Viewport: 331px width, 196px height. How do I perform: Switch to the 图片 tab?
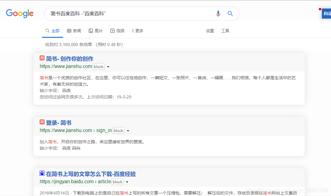click(x=96, y=31)
